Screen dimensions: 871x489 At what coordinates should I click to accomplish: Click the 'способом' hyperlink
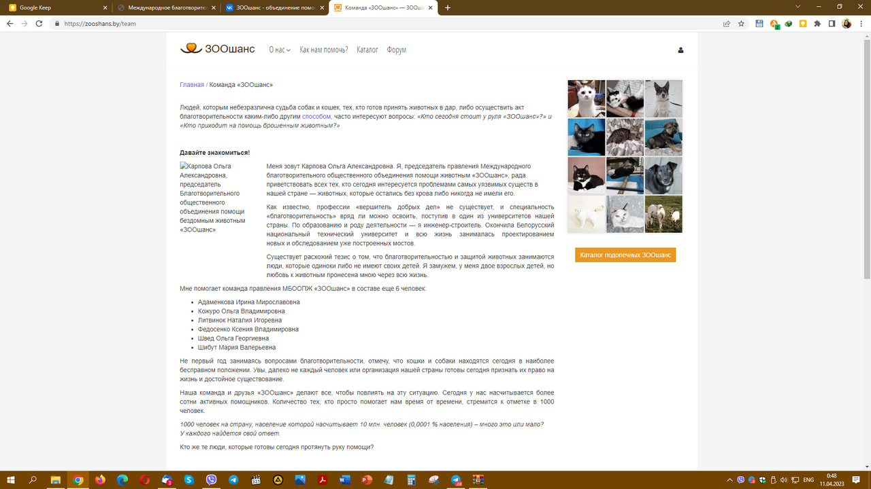(x=316, y=116)
